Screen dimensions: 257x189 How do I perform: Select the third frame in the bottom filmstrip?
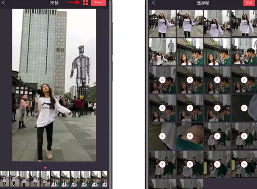(25, 179)
